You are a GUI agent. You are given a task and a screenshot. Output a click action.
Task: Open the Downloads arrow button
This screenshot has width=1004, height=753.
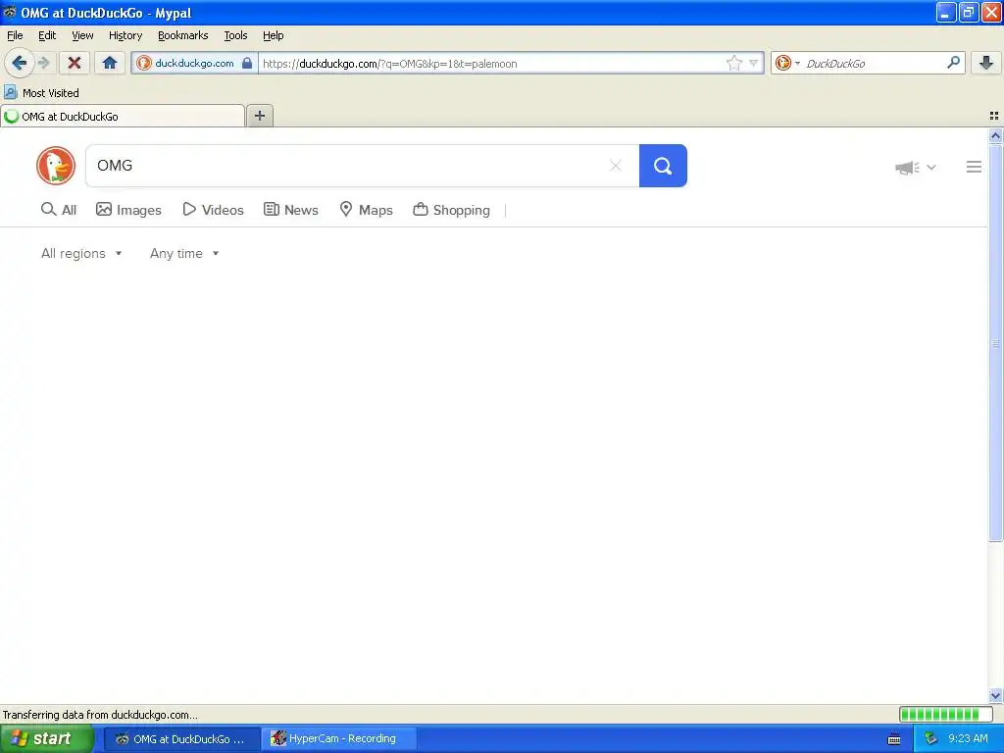pyautogui.click(x=986, y=63)
